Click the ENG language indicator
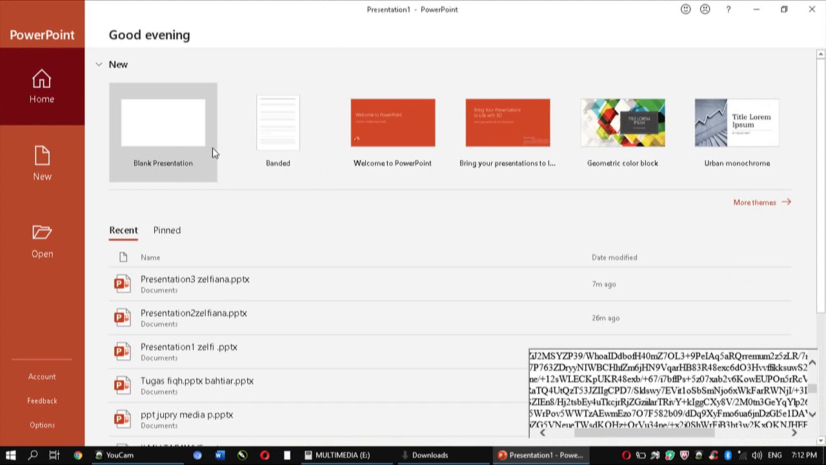826x465 pixels. (774, 455)
